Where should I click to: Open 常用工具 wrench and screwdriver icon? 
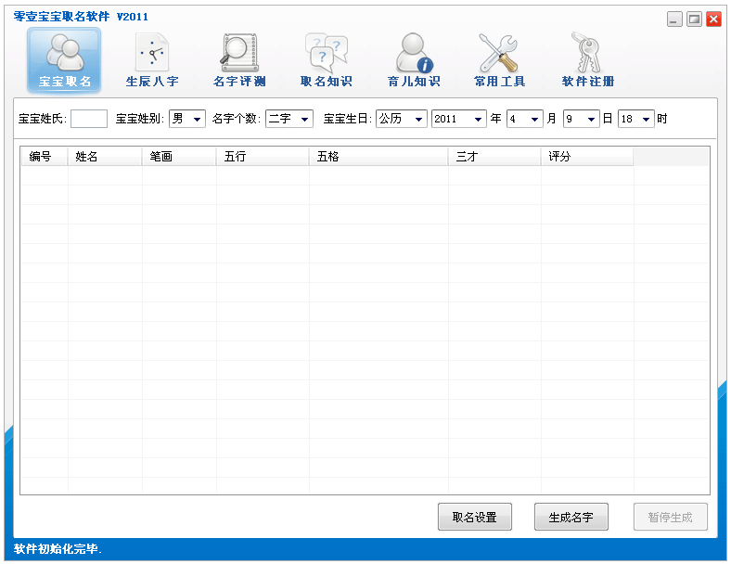point(500,60)
